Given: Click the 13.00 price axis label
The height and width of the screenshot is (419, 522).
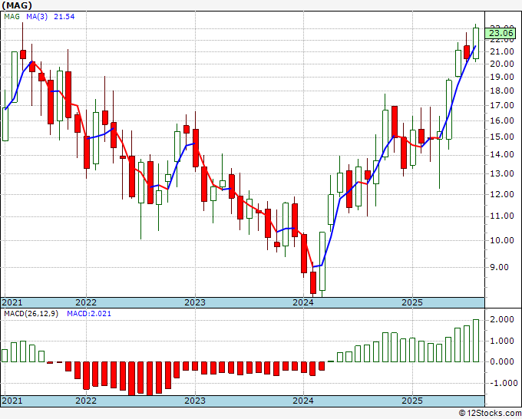Looking at the screenshot, I should 502,173.
